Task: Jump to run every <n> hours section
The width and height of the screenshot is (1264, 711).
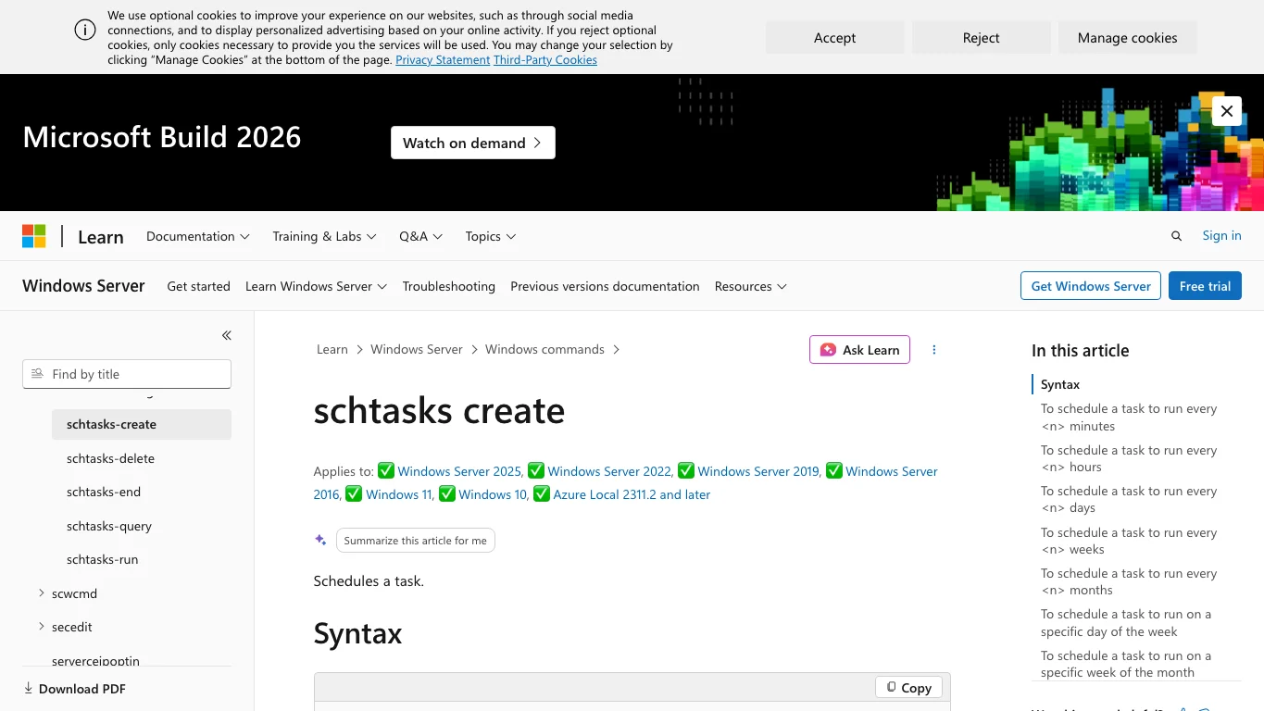Action: coord(1129,458)
